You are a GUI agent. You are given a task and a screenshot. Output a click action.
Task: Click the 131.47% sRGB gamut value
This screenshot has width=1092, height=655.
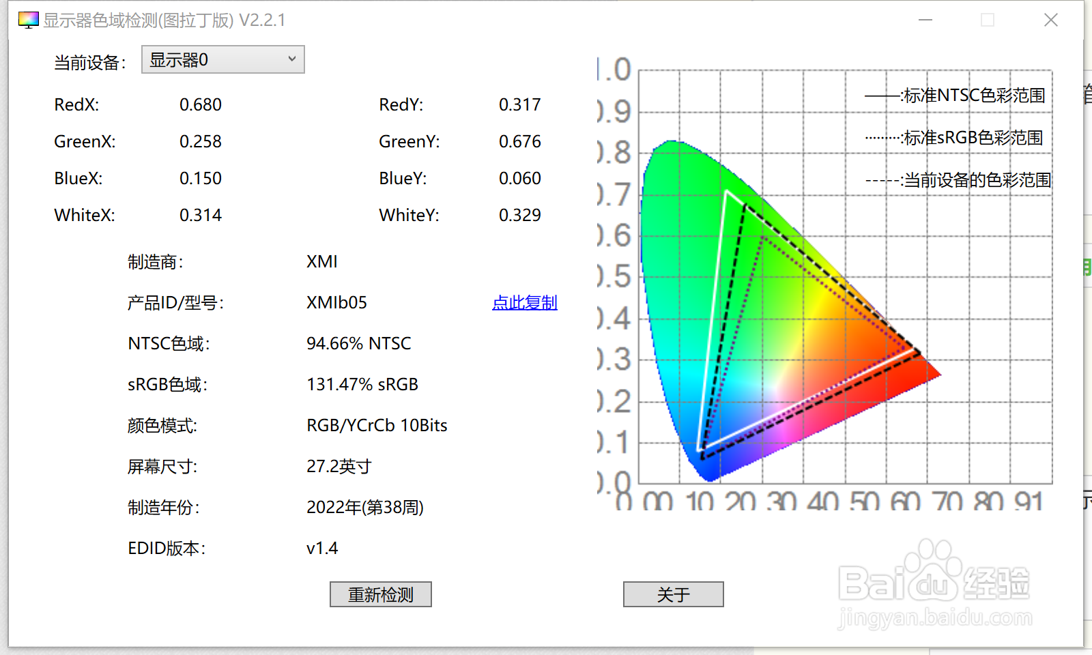pyautogui.click(x=362, y=384)
